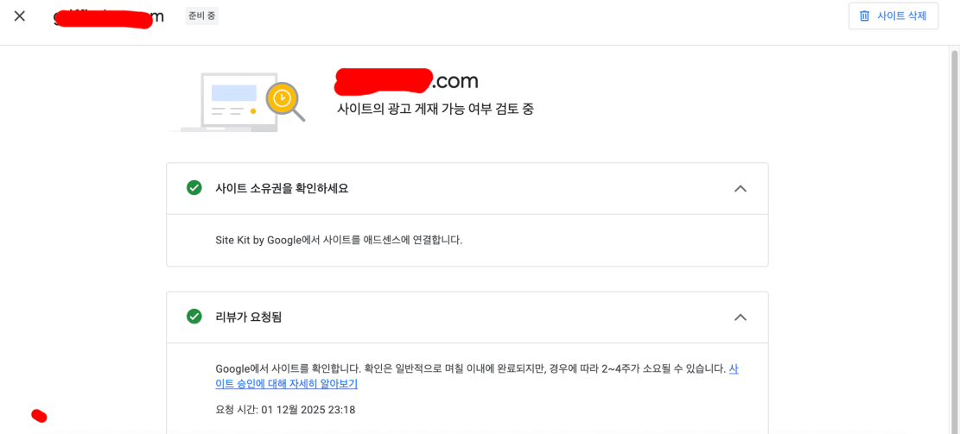Image resolution: width=960 pixels, height=434 pixels.
Task: Collapse the 리뷰가 요청됨 section
Action: [x=740, y=317]
